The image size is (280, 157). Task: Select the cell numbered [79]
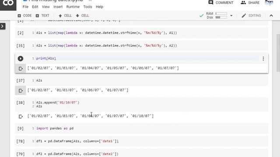pos(21,154)
